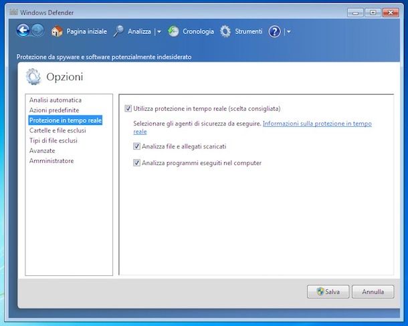Maximize the Windows Defender window
Screen dimensions: 408x326
[x=373, y=13]
